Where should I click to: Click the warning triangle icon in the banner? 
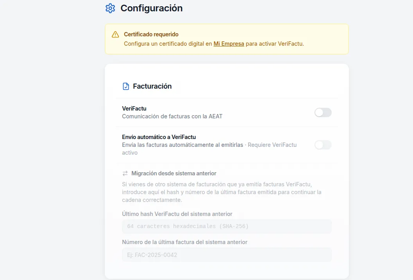[x=115, y=34]
